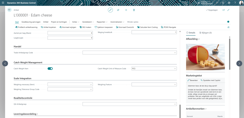Viewport: 244px width, 118px height.
Task: Open the Automatiseren menu
Action: [x=117, y=22]
